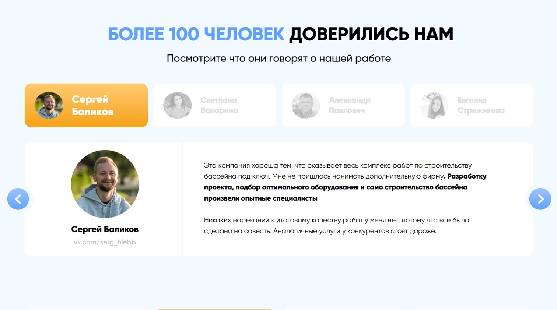
Task: Click the heading БОЛЕЕ 100 ЧЕЛОВЕК
Action: click(196, 34)
